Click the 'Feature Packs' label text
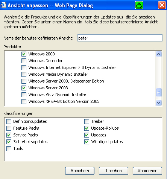The height and width of the screenshot is (179, 167). (26, 128)
